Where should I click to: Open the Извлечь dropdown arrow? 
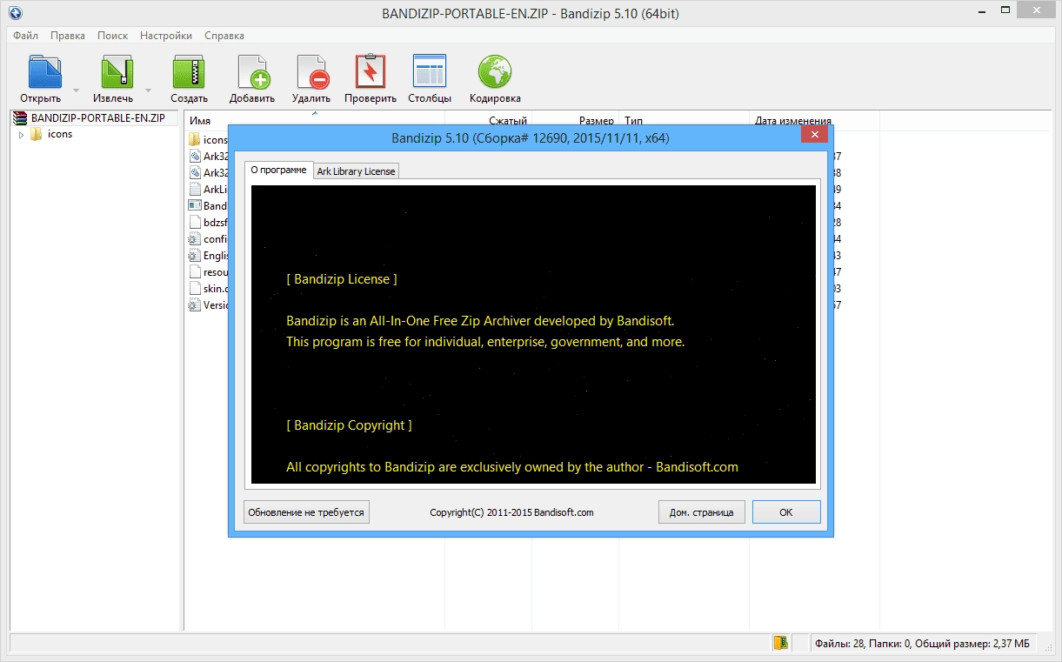[148, 90]
